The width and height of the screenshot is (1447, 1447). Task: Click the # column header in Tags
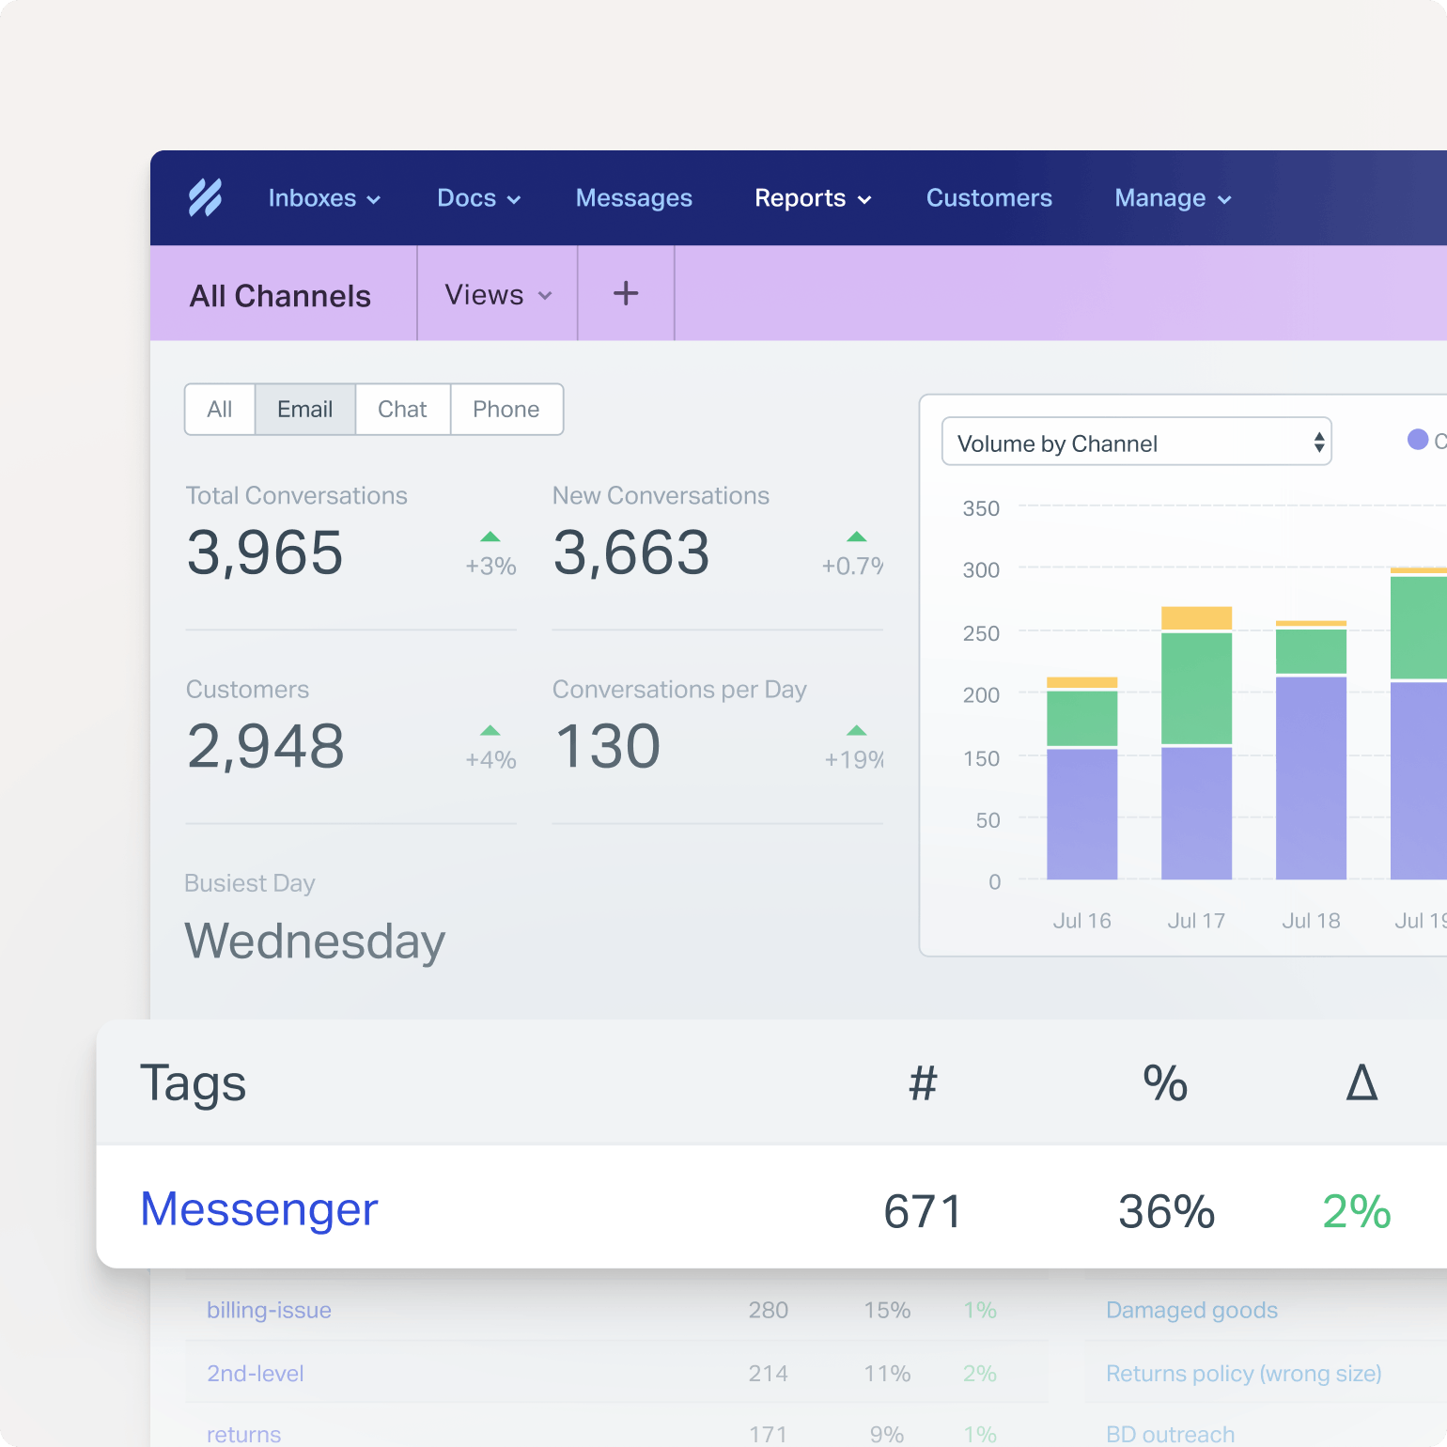point(923,1083)
